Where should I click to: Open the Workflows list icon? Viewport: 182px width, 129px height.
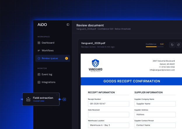click(x=39, y=51)
